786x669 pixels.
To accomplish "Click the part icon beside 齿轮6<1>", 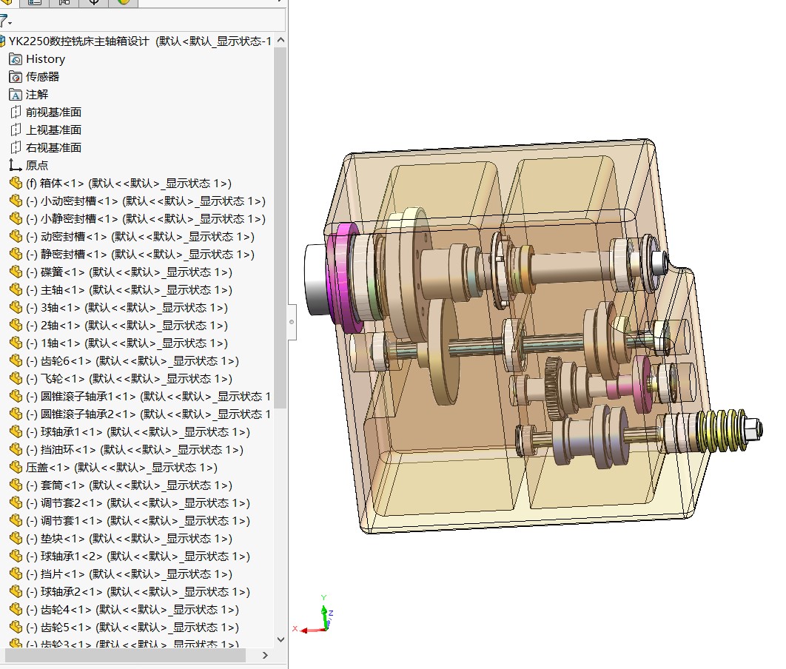I will pyautogui.click(x=16, y=361).
